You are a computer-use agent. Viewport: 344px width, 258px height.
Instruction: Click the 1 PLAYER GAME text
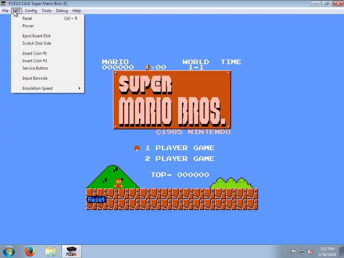(x=180, y=148)
